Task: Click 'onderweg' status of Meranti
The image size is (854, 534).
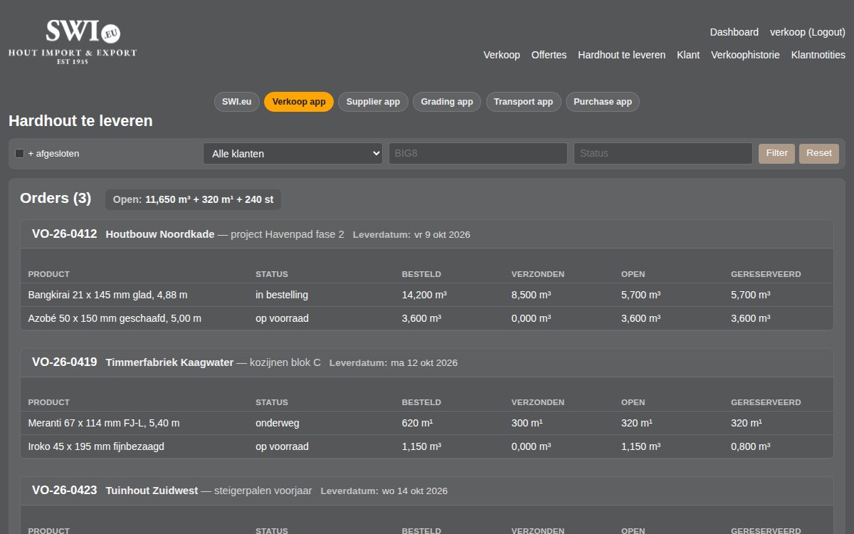Action: [278, 423]
